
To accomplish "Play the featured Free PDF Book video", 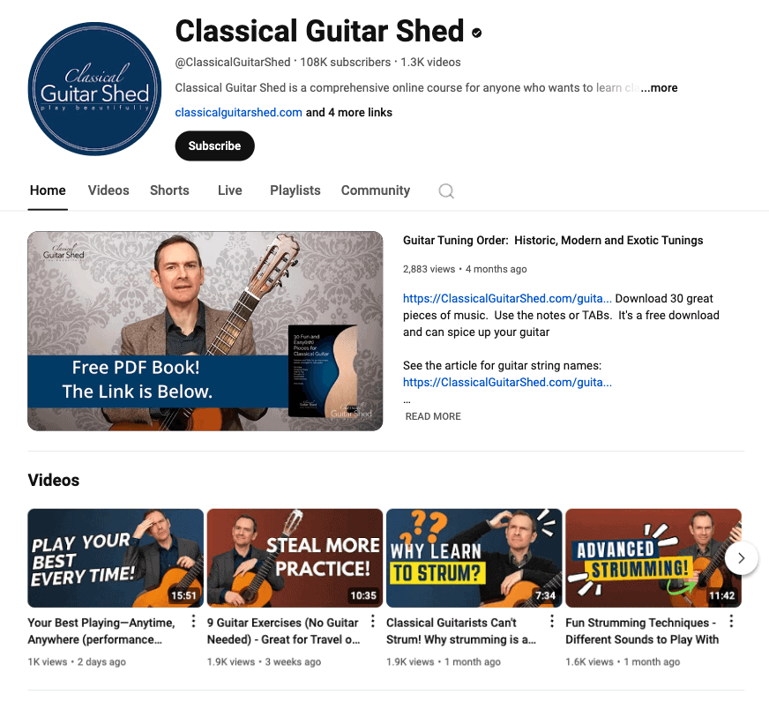I will coord(205,331).
